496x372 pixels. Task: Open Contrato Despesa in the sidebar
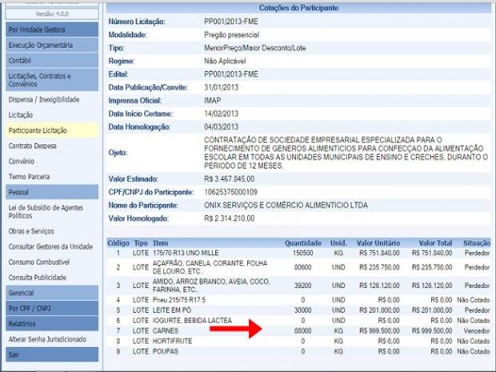[33, 146]
